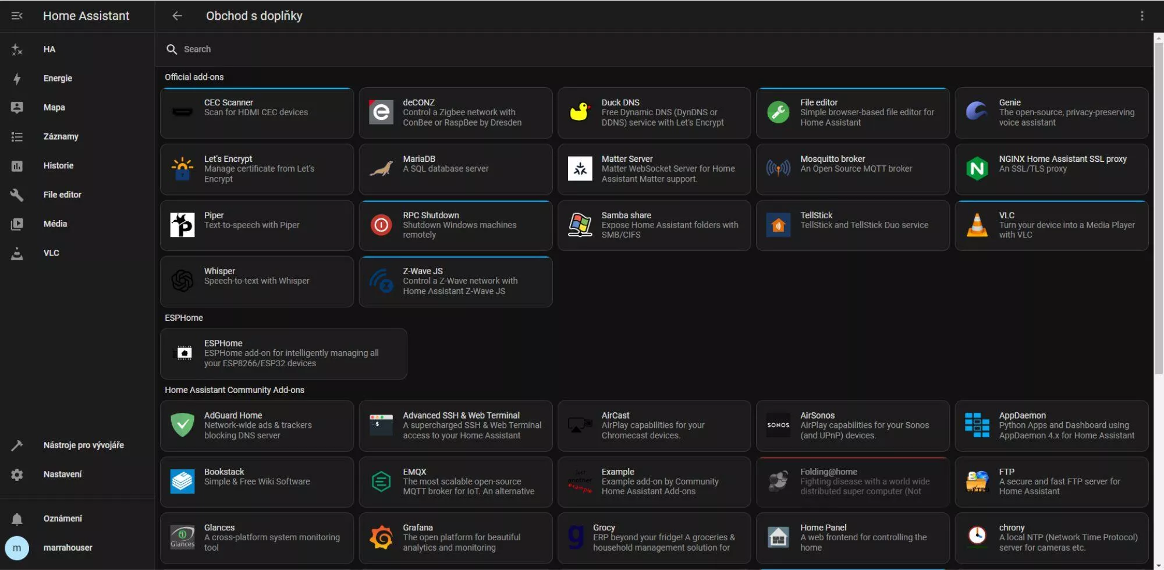Image resolution: width=1164 pixels, height=570 pixels.
Task: Open Mapa in the sidebar
Action: click(x=77, y=108)
